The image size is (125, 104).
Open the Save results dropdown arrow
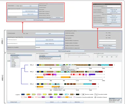click(121, 102)
